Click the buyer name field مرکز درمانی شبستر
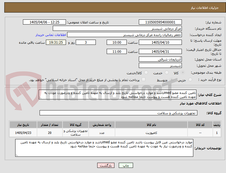 coord(117,28)
